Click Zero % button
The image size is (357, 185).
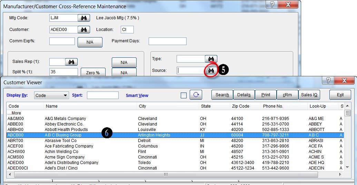[x=93, y=73]
